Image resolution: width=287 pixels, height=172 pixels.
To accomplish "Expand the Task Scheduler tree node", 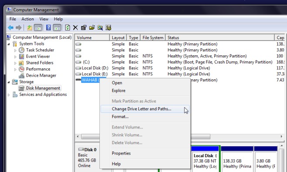I will click(15, 50).
